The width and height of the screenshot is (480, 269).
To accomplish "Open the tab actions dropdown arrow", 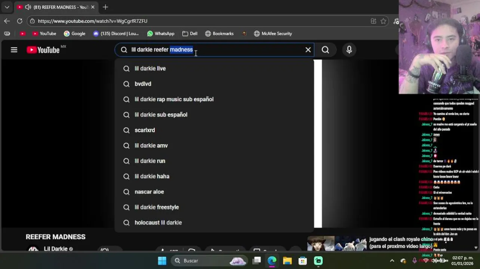I will [7, 7].
